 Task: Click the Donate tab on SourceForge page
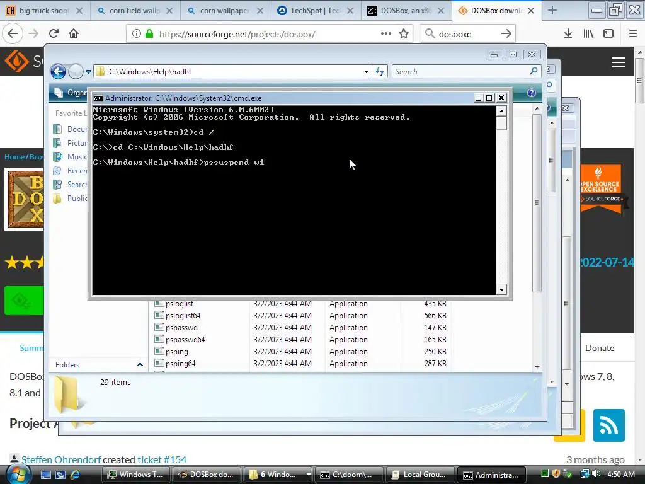(x=600, y=348)
